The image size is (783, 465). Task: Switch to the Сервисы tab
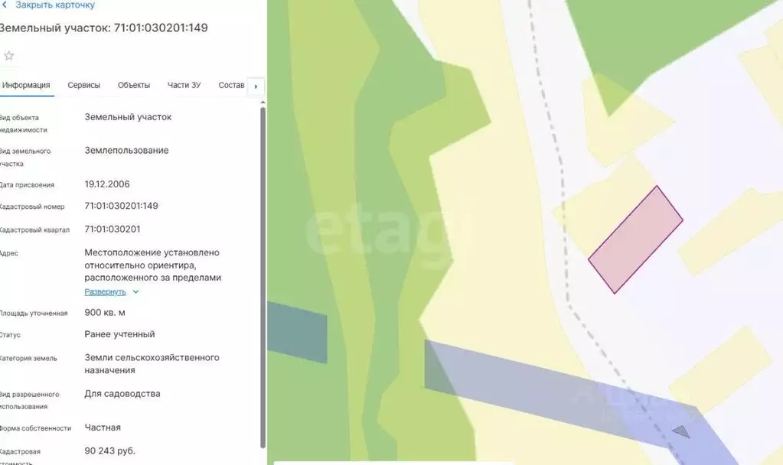pos(84,86)
